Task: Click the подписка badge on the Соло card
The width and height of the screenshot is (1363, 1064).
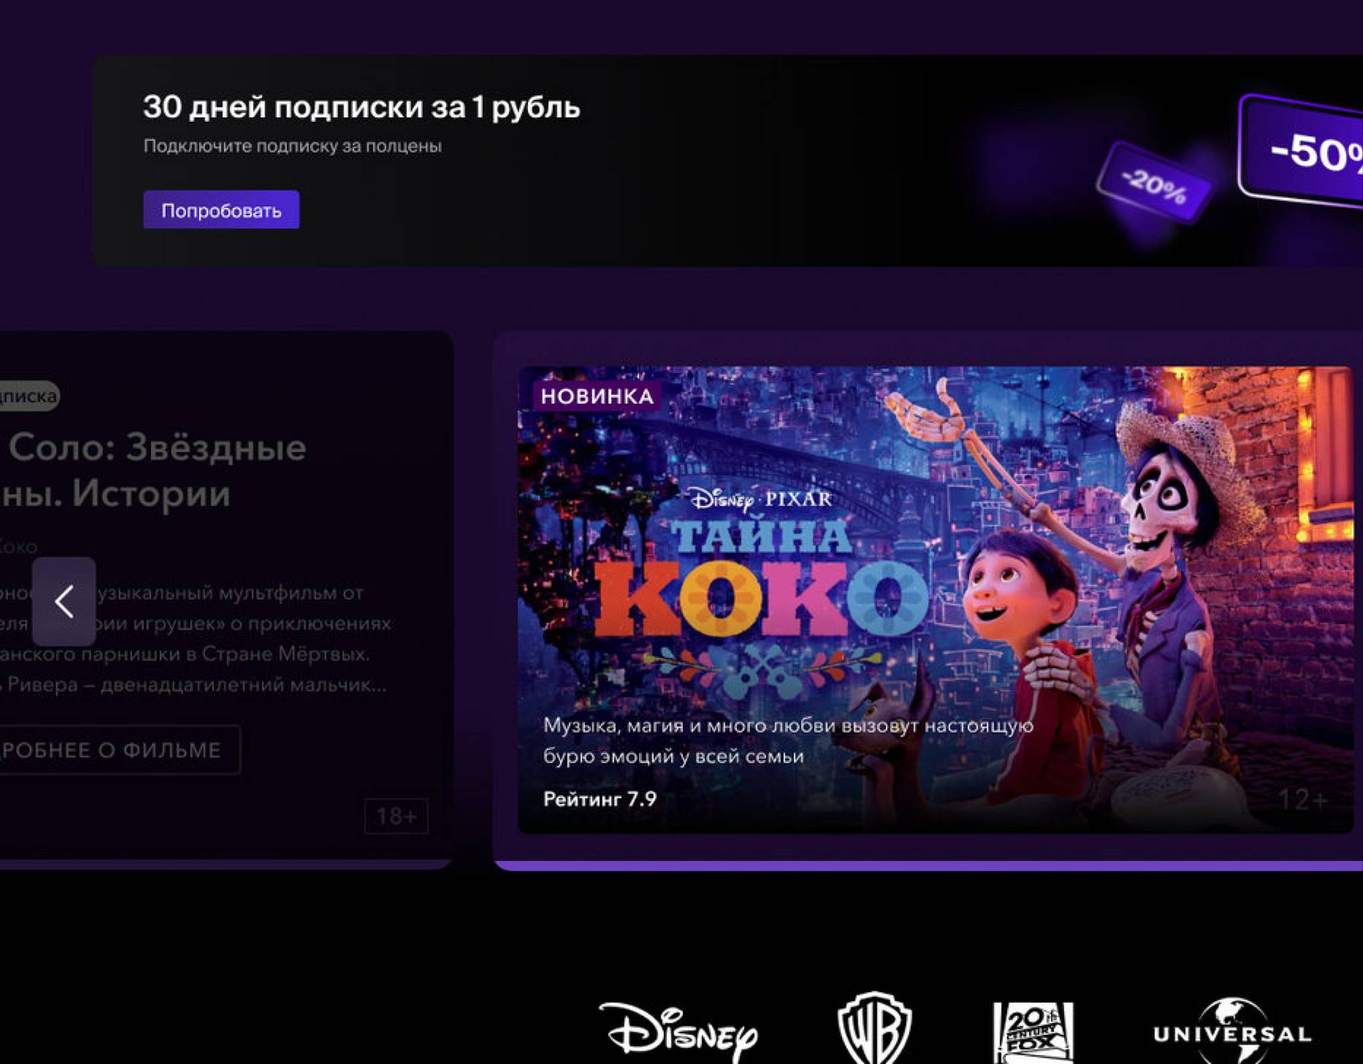Action: pyautogui.click(x=29, y=396)
